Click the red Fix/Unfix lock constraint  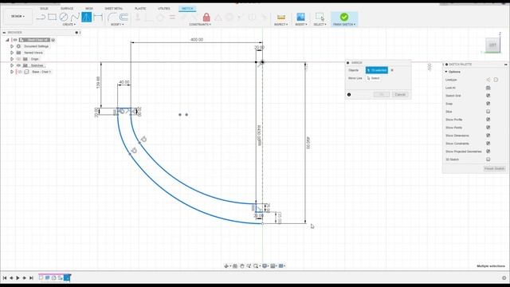(206, 17)
